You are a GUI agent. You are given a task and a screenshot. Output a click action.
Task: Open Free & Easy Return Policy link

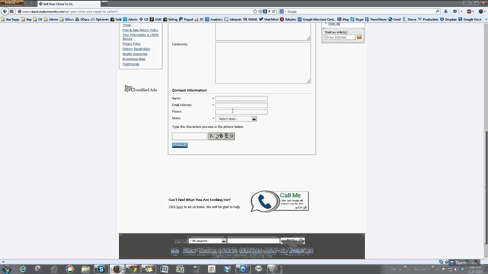(140, 30)
